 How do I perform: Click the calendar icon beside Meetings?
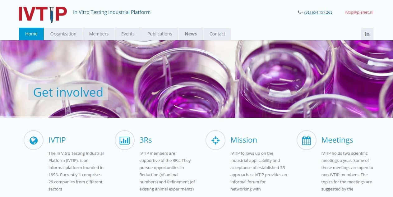point(306,140)
